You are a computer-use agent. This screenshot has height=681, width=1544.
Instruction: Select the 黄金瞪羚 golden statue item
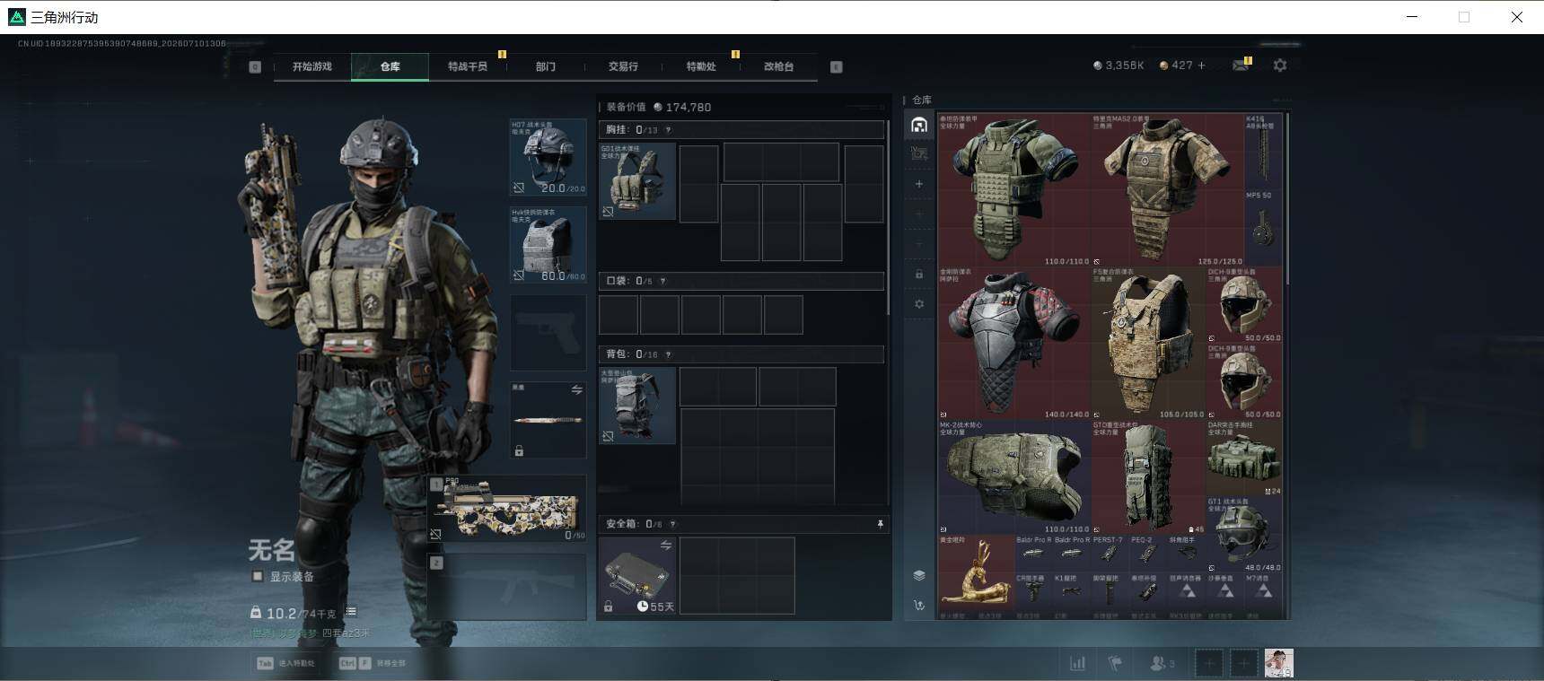(x=976, y=572)
